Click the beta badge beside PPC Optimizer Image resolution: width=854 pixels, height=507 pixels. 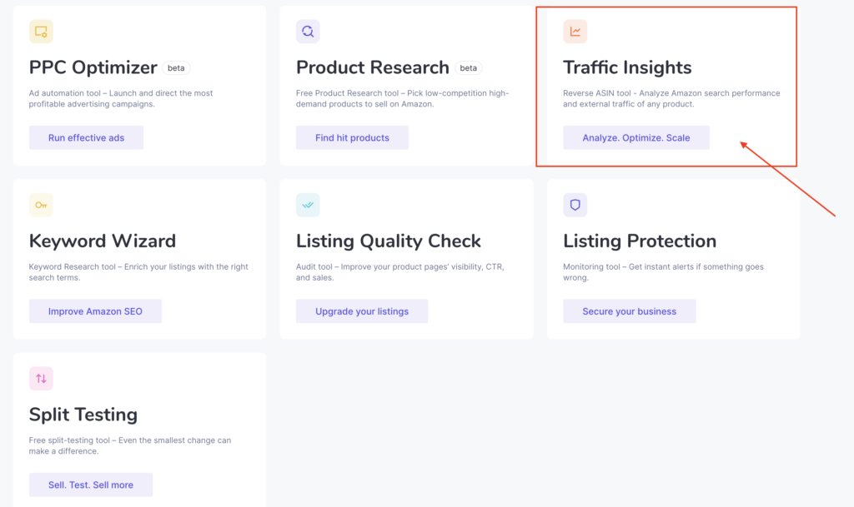(x=176, y=68)
